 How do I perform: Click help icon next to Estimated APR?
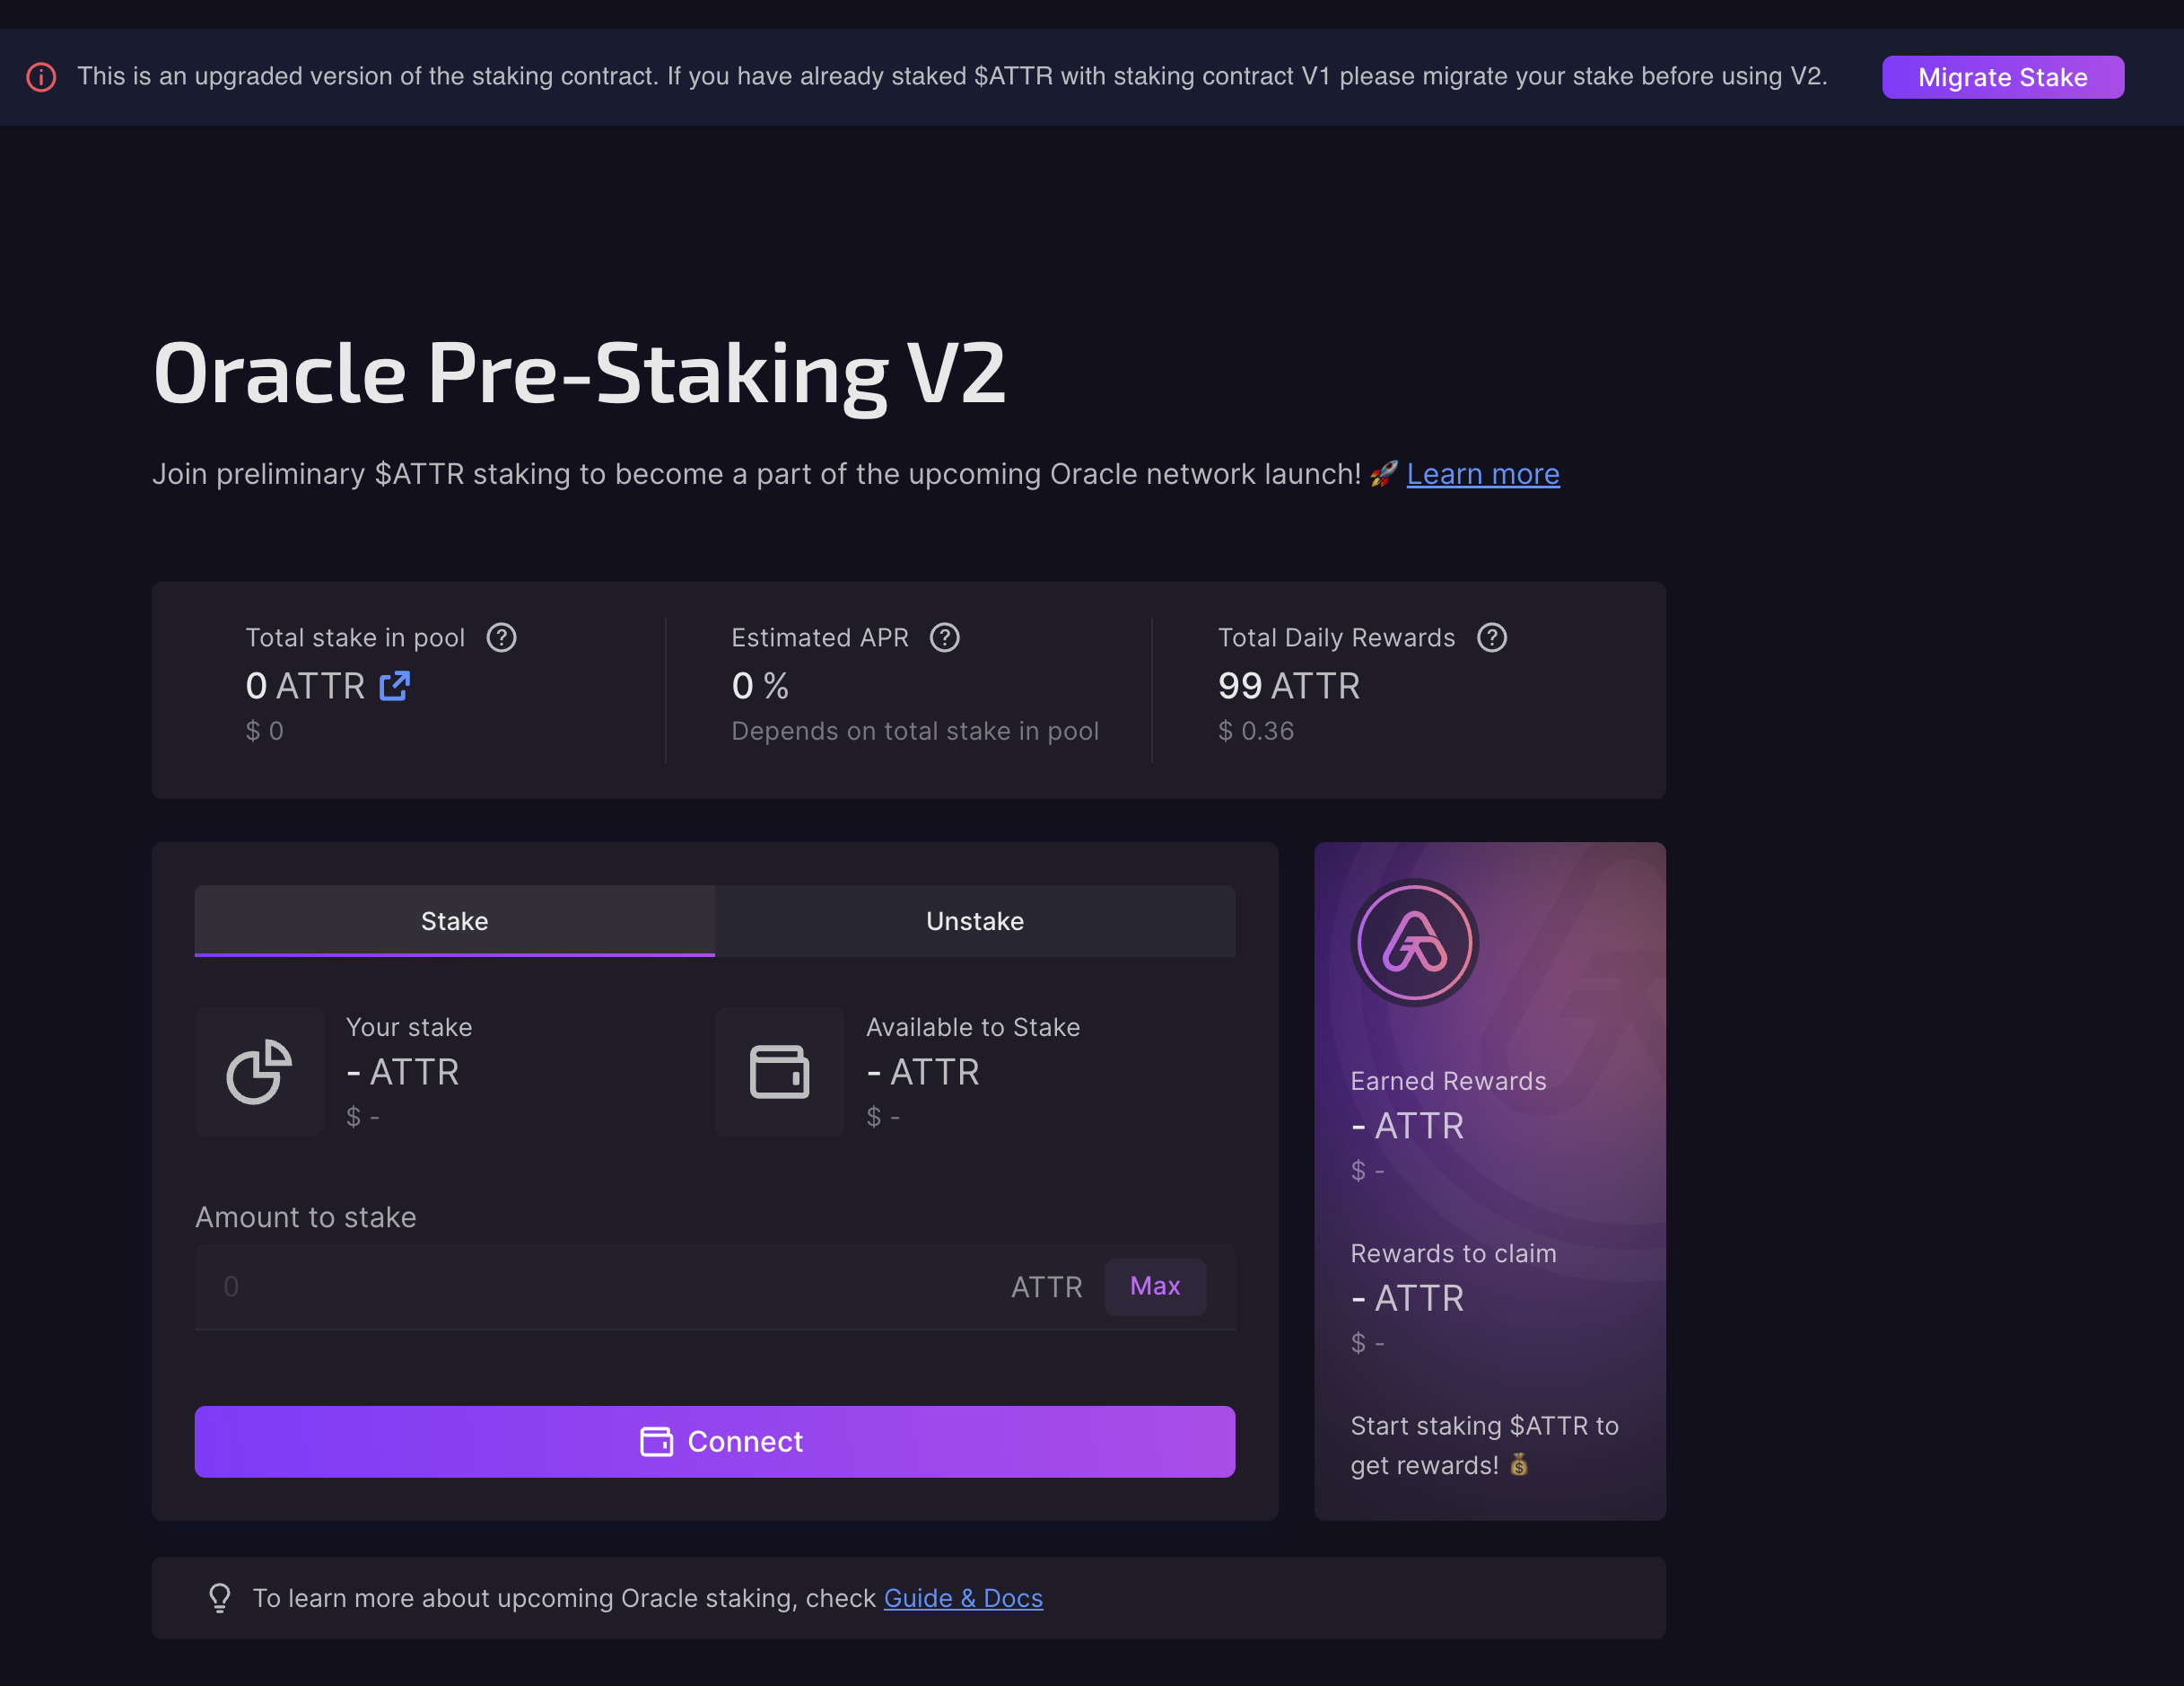[x=944, y=637]
